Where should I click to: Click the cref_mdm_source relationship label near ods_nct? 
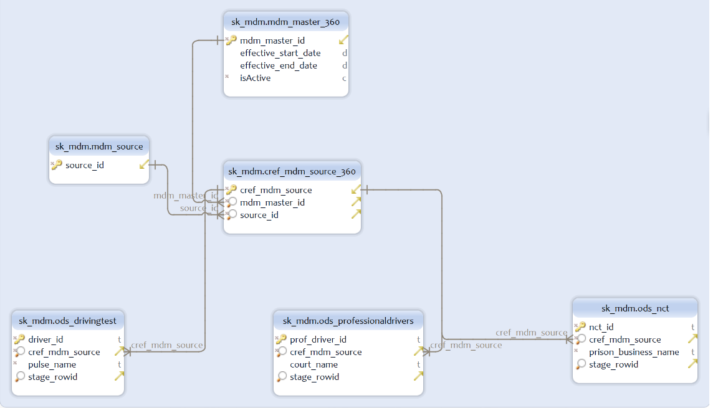[530, 333]
